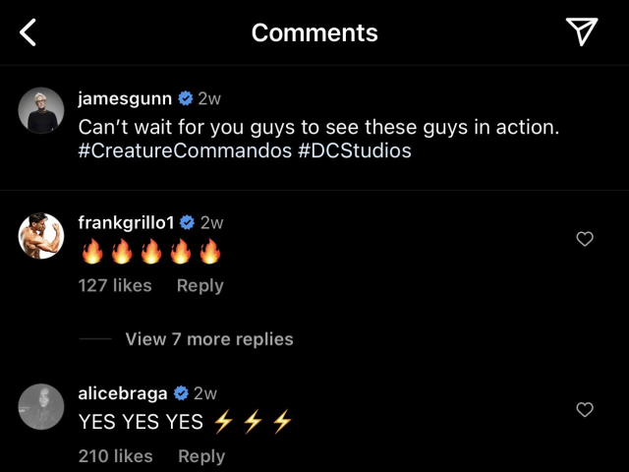
Task: Open the #CreatureCommandos hashtag
Action: coord(185,151)
